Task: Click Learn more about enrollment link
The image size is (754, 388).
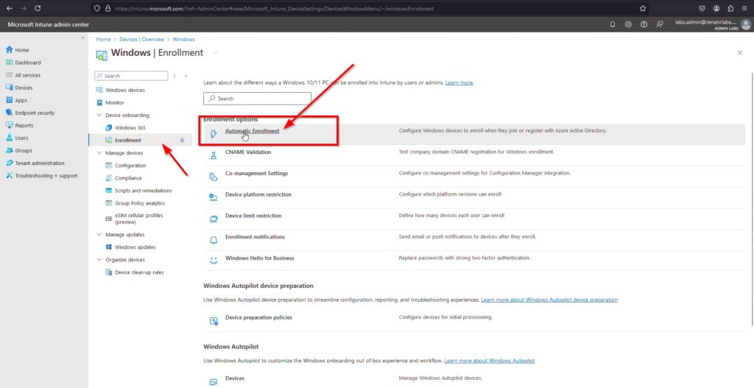Action: 459,82
